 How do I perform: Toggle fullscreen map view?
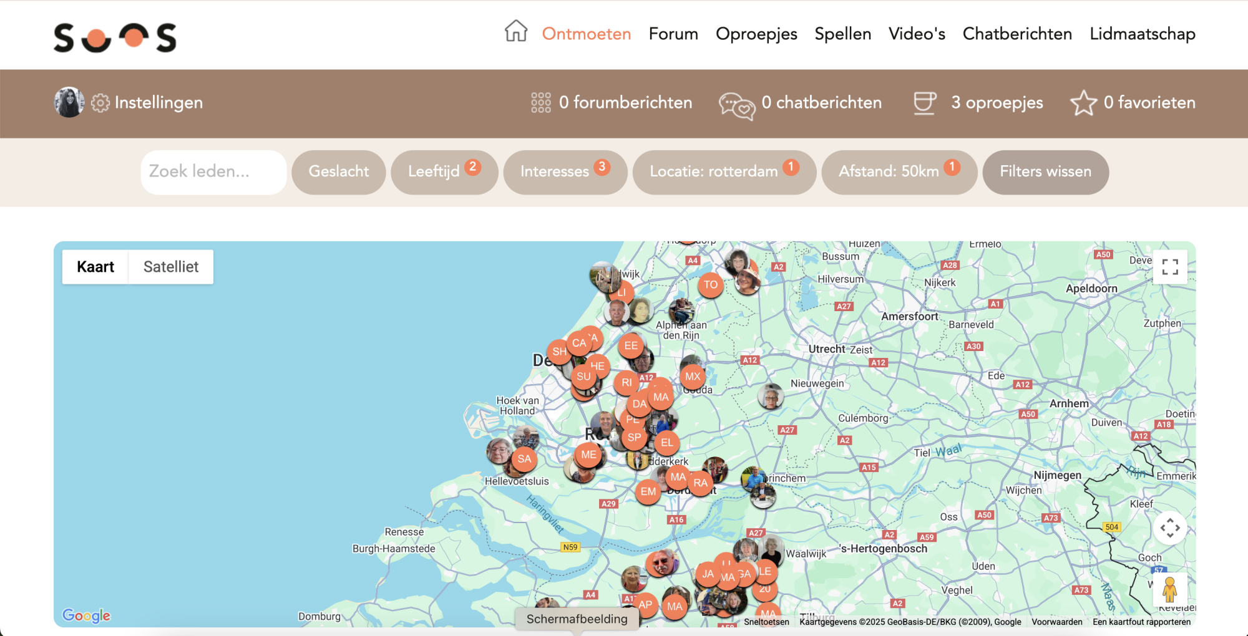(x=1170, y=267)
